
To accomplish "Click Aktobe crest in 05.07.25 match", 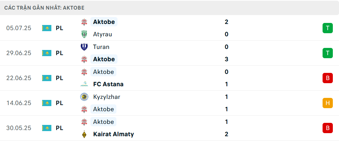I will click(x=84, y=22).
